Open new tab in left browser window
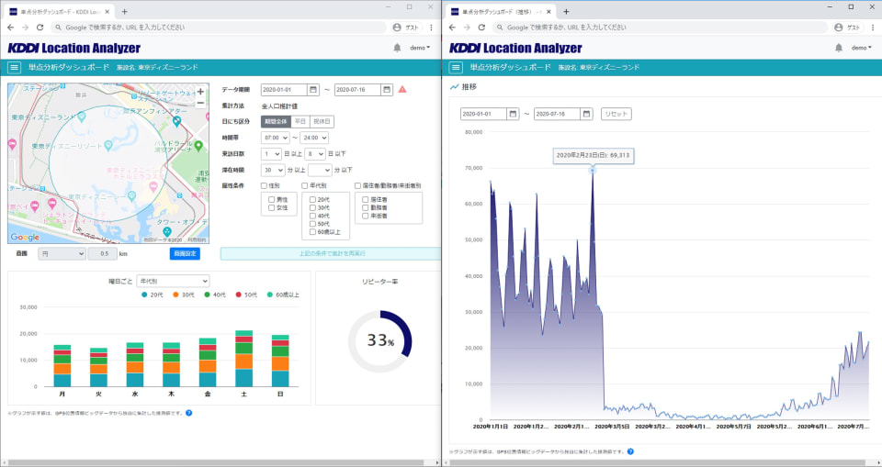Screen dimensions: 882x467 click(x=124, y=11)
